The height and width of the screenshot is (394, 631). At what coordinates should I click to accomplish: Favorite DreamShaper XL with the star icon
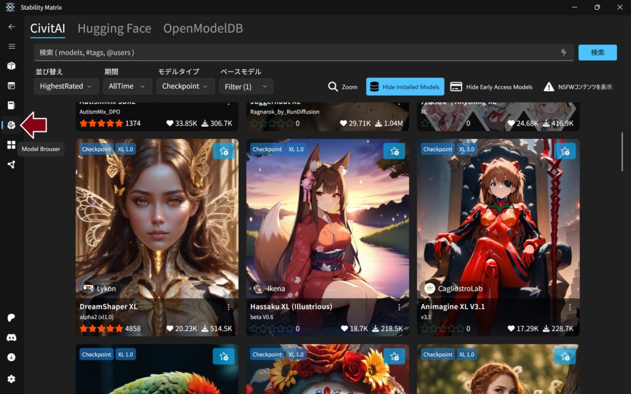coord(223,150)
